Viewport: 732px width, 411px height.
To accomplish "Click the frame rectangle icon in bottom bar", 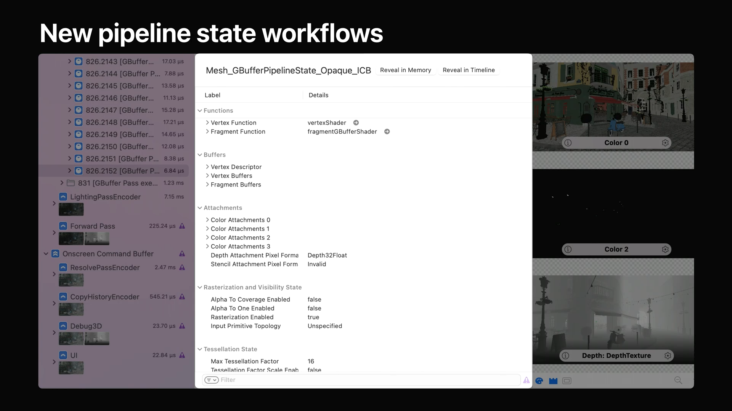I will click(567, 381).
